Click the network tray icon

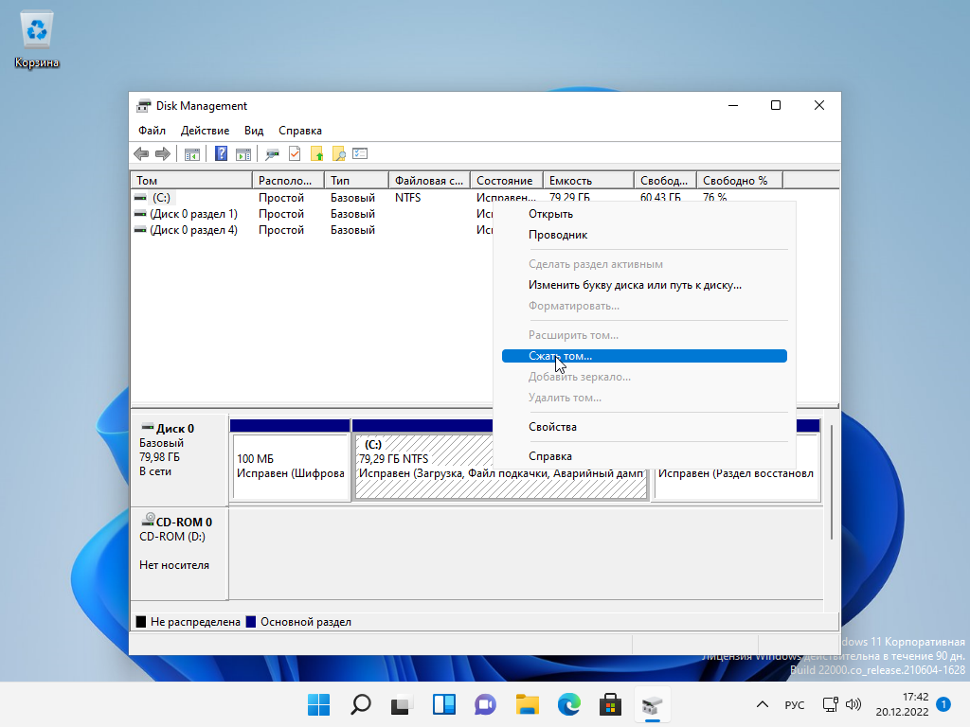[x=830, y=704]
